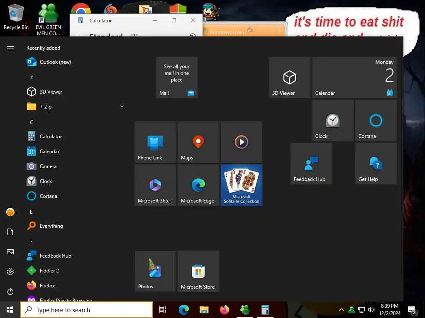This screenshot has width=425, height=318.
Task: Expand the 7-Zip folder chevron
Action: [x=122, y=106]
